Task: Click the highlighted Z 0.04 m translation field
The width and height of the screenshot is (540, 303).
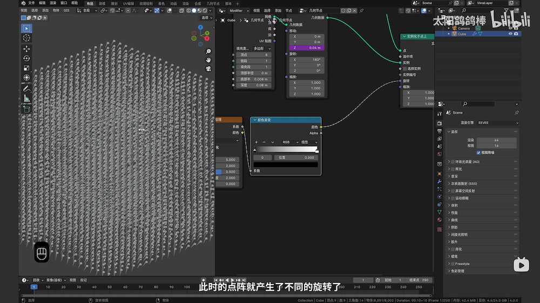Action: pos(307,48)
